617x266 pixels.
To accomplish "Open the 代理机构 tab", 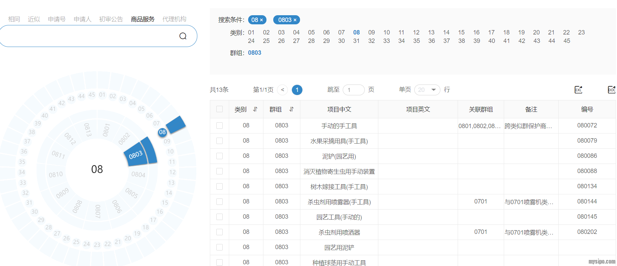I will pos(174,19).
